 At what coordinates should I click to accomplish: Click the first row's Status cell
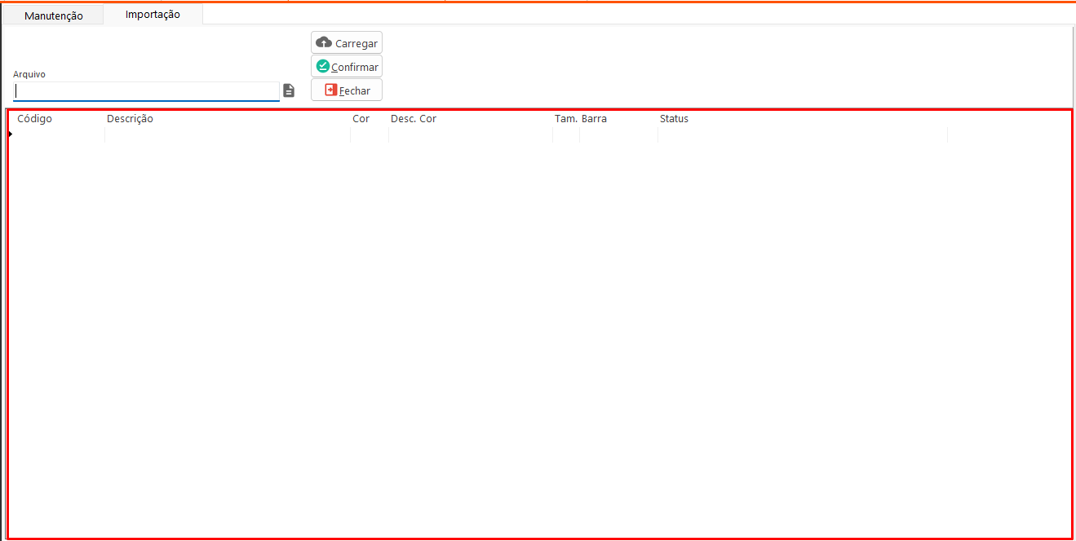802,134
